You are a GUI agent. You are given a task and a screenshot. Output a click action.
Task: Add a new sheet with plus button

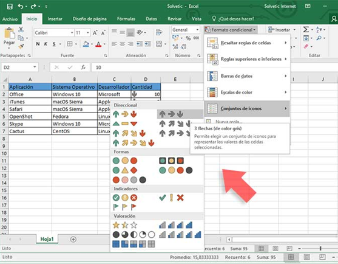pos(73,240)
